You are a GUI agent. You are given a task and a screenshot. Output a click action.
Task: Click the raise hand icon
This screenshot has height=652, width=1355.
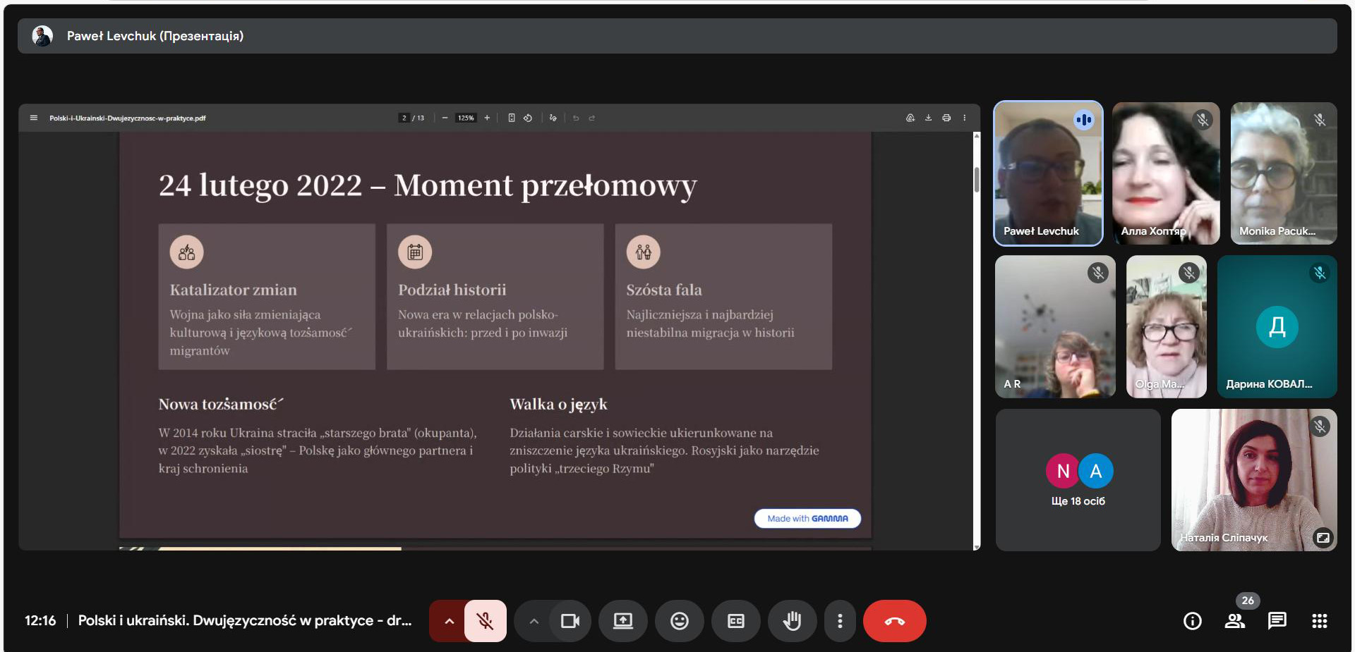point(792,621)
